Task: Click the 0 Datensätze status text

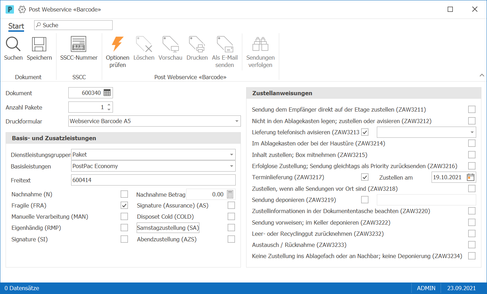Action: pyautogui.click(x=22, y=288)
